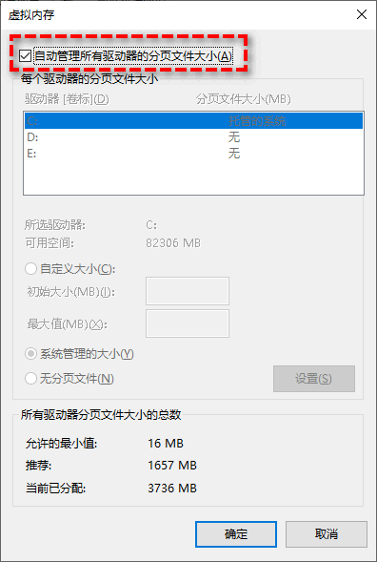Viewport: 377px width, 562px height.
Task: Select the 自定义大小 radio button
Action: click(30, 269)
